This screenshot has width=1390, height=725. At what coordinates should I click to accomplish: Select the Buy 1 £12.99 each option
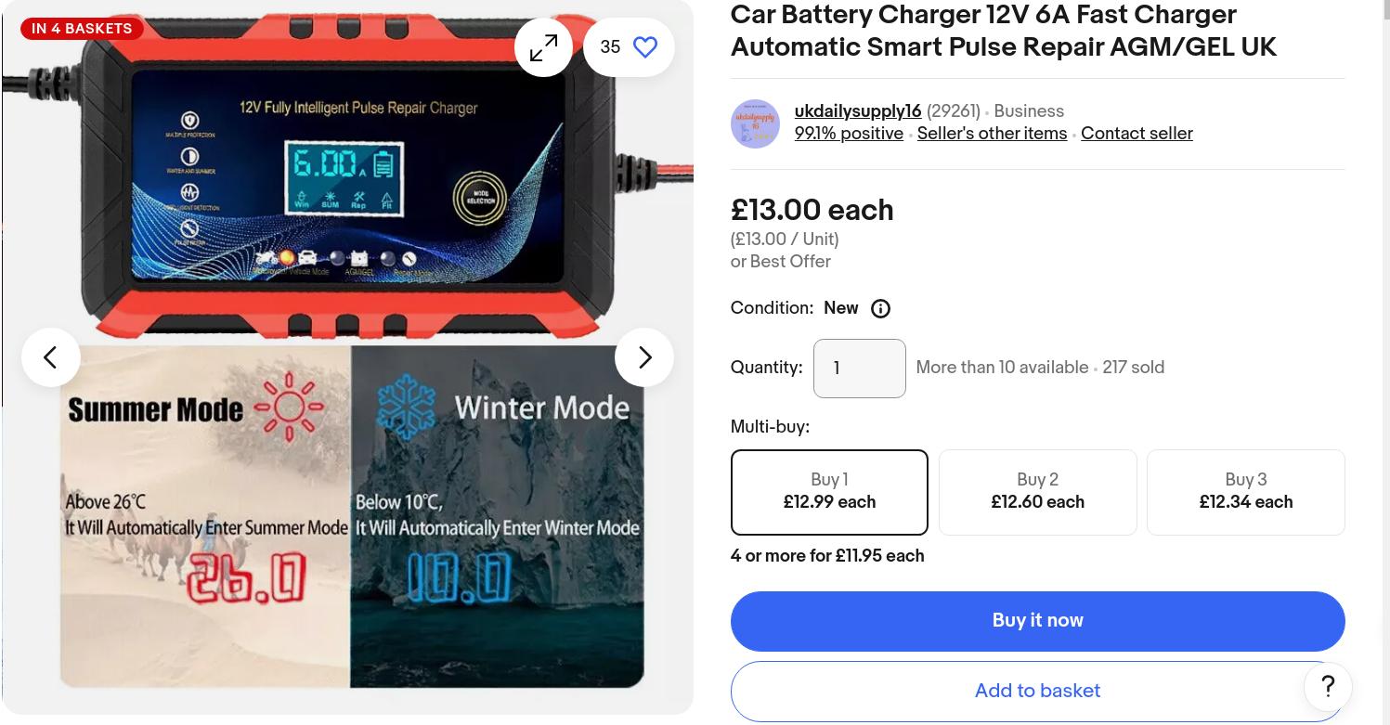pos(829,492)
